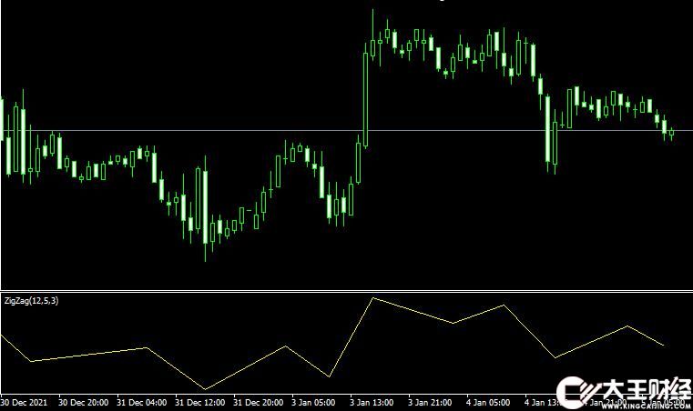
Task: Click the horizontal price level line on chart
Action: 346,131
